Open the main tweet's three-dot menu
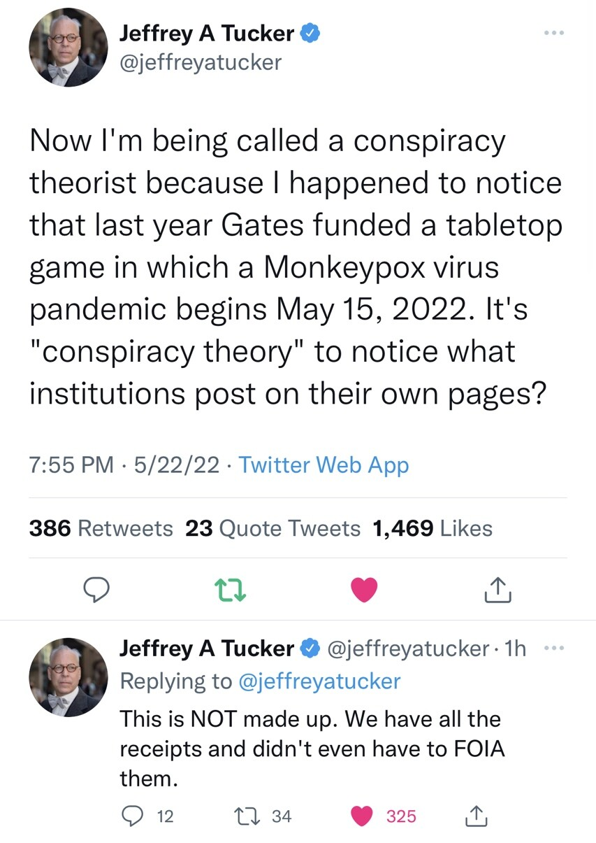The image size is (596, 843). (x=555, y=34)
